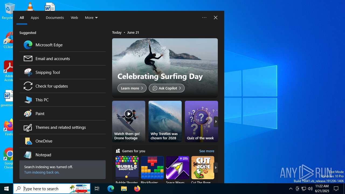Open the Windows Start menu

pos(6,189)
